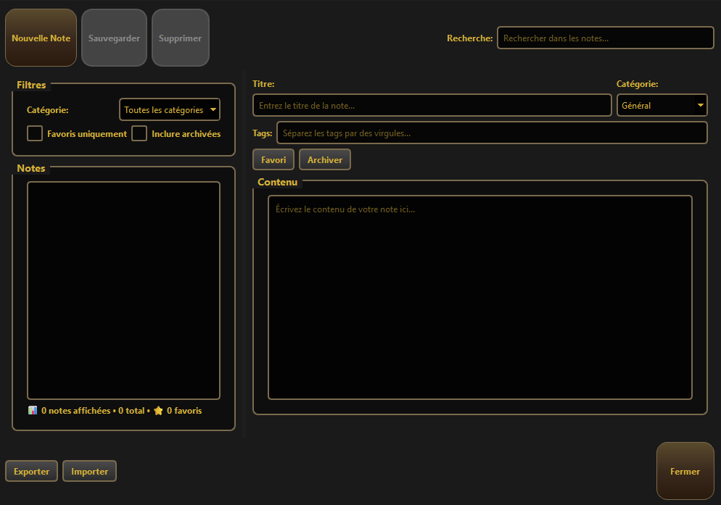The height and width of the screenshot is (505, 721).
Task: Expand the category selector in the Filtres panel
Action: pos(169,109)
